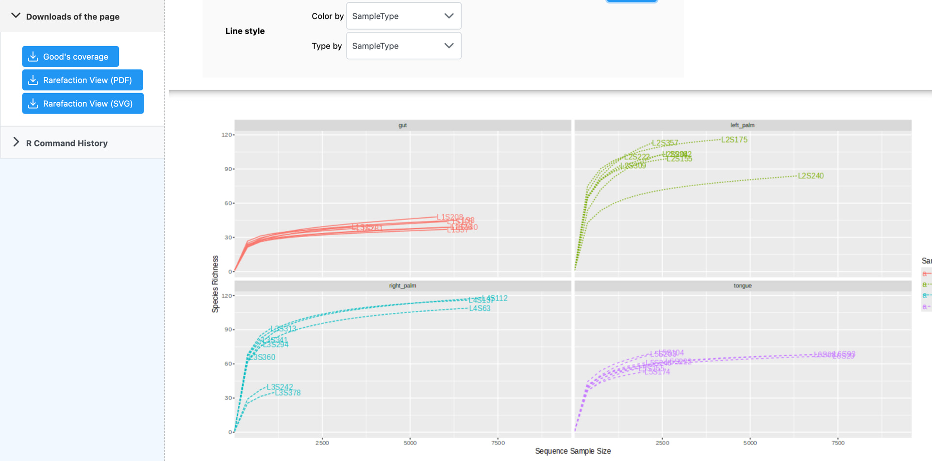The width and height of the screenshot is (932, 461).
Task: Click the right_palm facet header
Action: pos(402,286)
